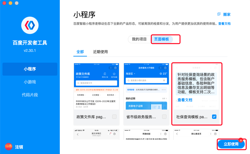Open the 查看文档 link in header description

click(224, 24)
